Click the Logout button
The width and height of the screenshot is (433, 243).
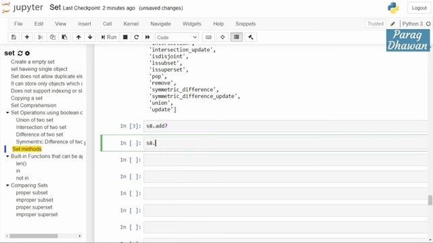419,8
